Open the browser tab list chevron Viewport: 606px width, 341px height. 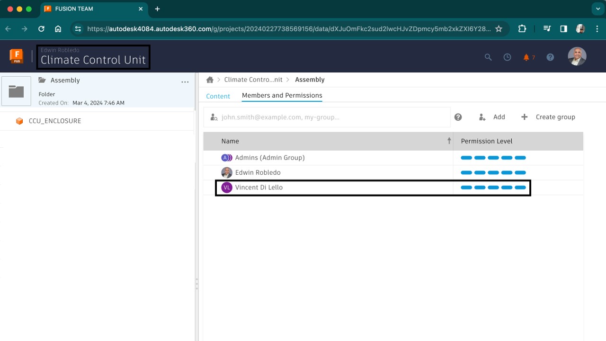pos(597,9)
